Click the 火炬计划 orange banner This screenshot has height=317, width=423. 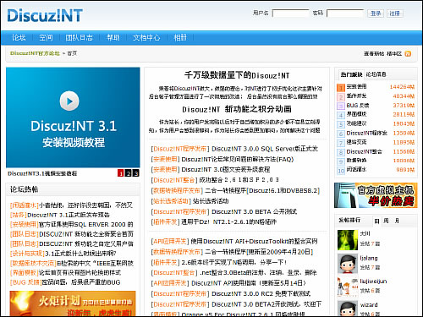point(73,303)
